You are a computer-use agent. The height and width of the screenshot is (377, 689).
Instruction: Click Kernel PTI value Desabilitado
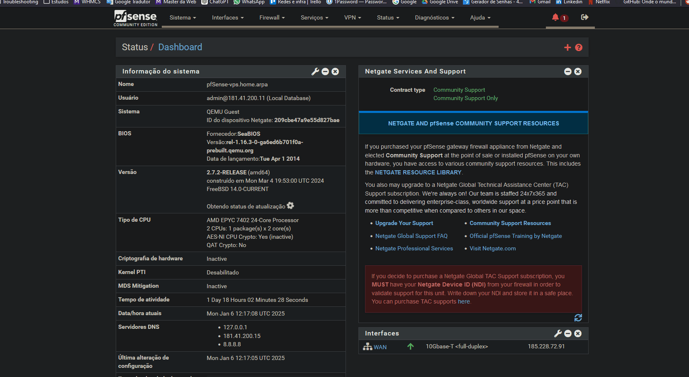pyautogui.click(x=223, y=272)
